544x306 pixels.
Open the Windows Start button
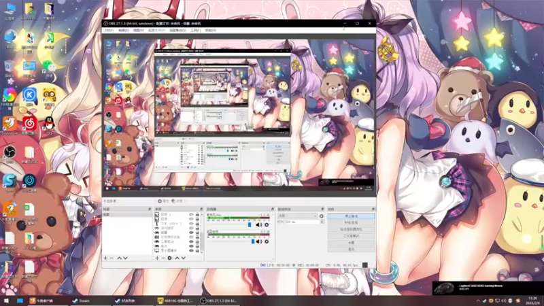click(6, 301)
